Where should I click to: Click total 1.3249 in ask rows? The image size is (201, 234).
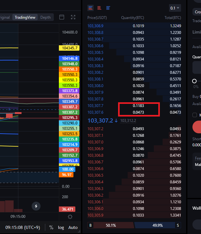click(x=175, y=26)
